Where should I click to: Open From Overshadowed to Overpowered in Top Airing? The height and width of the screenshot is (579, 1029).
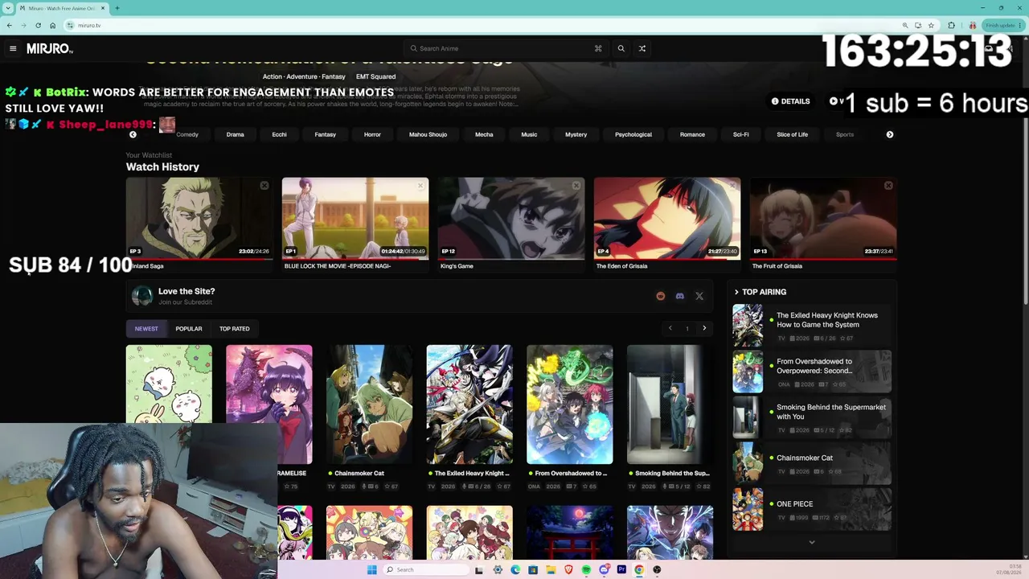(812, 371)
